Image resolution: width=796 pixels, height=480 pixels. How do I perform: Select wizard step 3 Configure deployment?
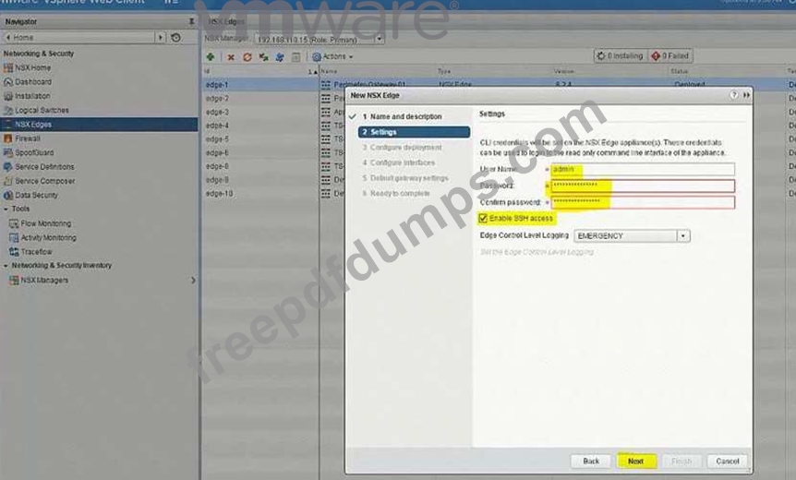point(402,148)
